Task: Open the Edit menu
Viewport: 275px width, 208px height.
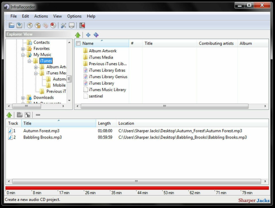Action: tap(25, 16)
